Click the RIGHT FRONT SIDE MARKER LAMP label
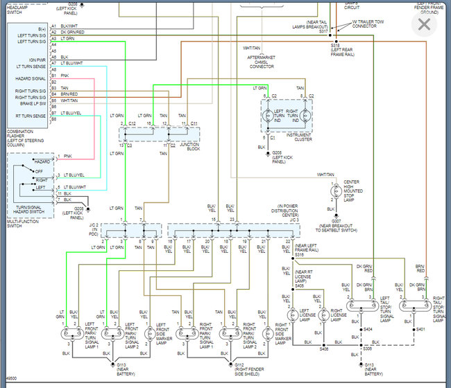The image size is (451, 388). 283,334
